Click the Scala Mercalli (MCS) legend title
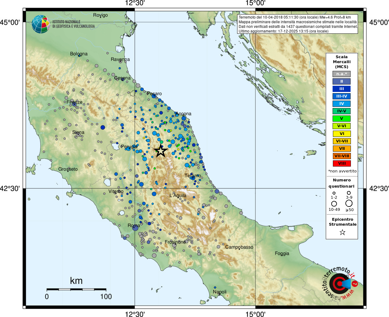The height and width of the screenshot is (317, 389). tap(342, 62)
